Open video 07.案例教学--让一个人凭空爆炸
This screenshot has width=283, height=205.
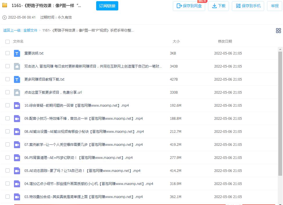point(84,145)
